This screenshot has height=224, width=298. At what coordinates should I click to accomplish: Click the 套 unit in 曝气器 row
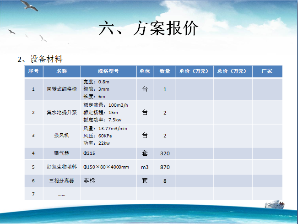(145, 153)
